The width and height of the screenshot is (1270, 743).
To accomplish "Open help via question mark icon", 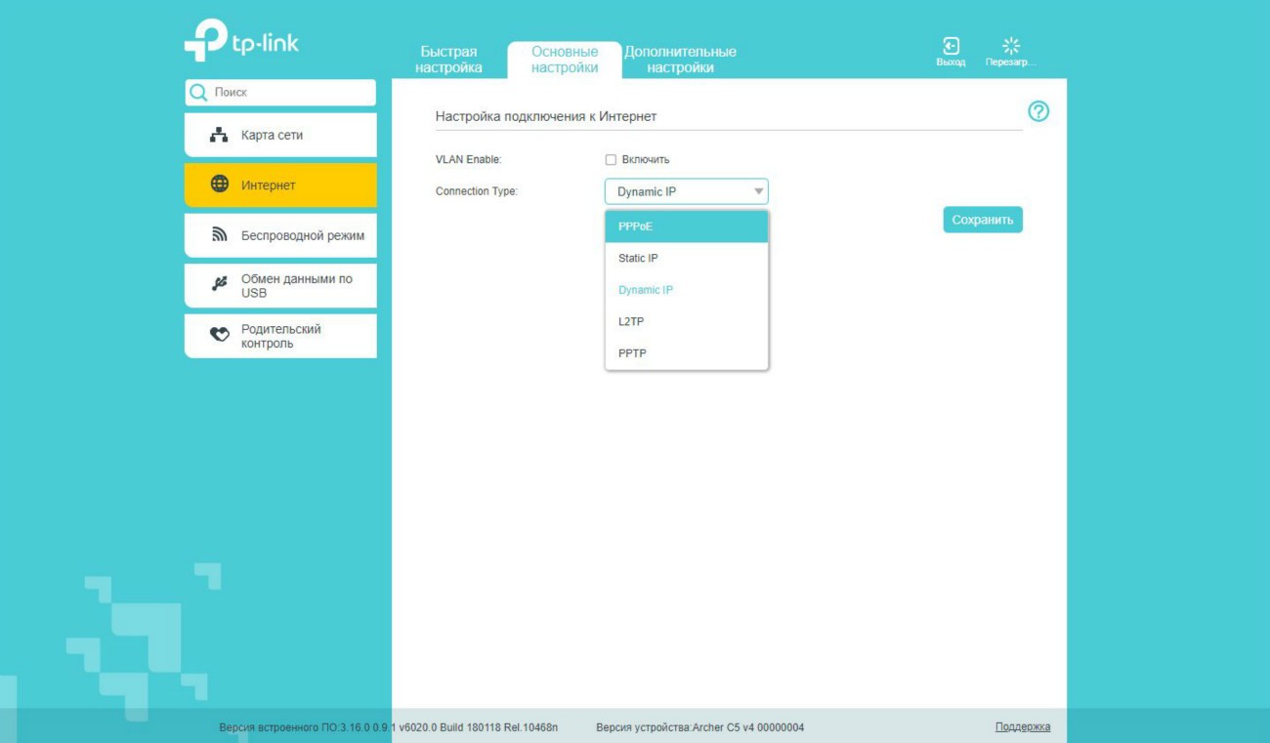I will tap(1038, 111).
